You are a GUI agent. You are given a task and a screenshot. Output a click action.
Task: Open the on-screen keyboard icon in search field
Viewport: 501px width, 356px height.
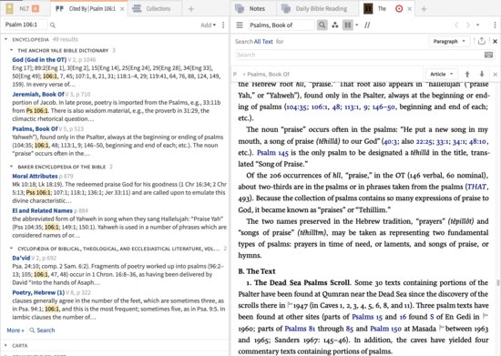[x=488, y=55]
